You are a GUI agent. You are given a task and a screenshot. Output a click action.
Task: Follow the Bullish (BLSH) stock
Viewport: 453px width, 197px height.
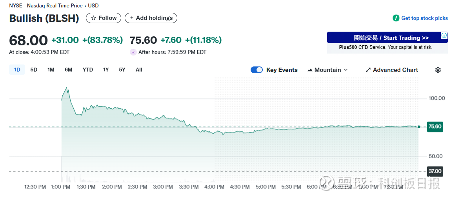tap(104, 18)
